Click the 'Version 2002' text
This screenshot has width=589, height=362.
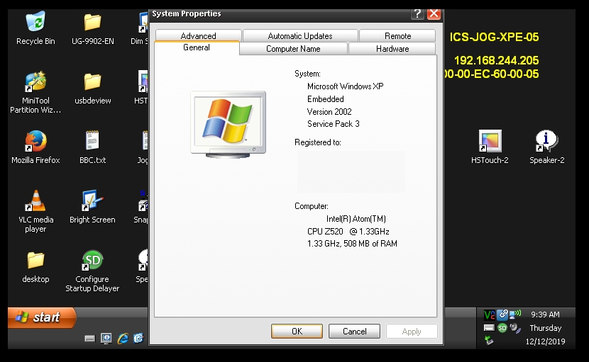click(x=329, y=112)
